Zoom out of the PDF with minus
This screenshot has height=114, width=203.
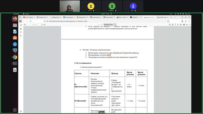(99, 25)
